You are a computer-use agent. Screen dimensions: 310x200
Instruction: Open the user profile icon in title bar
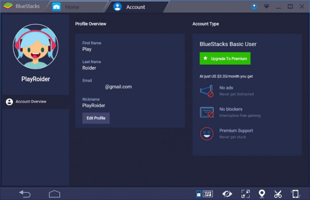click(254, 7)
